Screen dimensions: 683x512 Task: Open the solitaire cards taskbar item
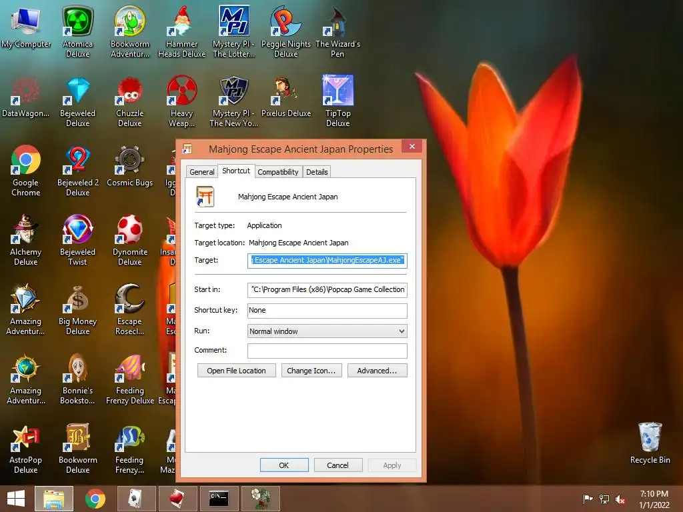click(x=136, y=499)
